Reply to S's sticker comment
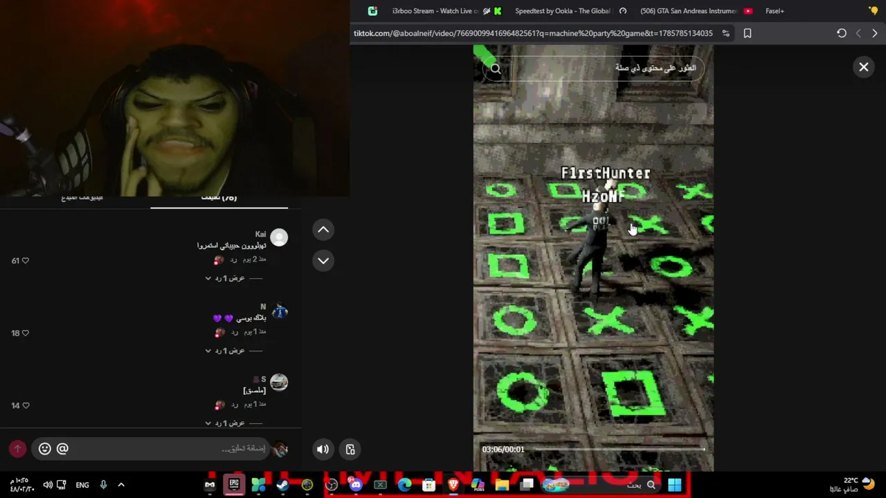The width and height of the screenshot is (886, 498). click(x=234, y=405)
